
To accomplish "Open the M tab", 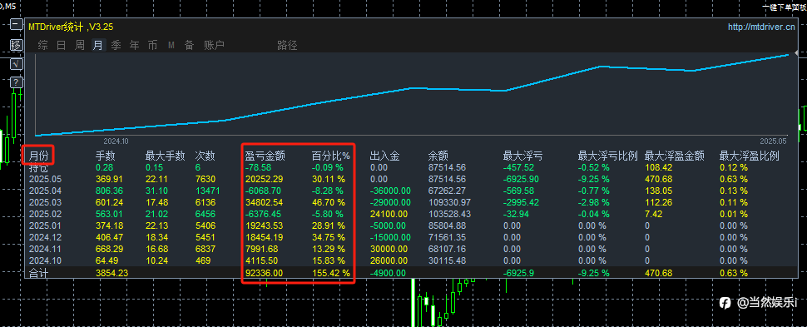I will pos(171,45).
